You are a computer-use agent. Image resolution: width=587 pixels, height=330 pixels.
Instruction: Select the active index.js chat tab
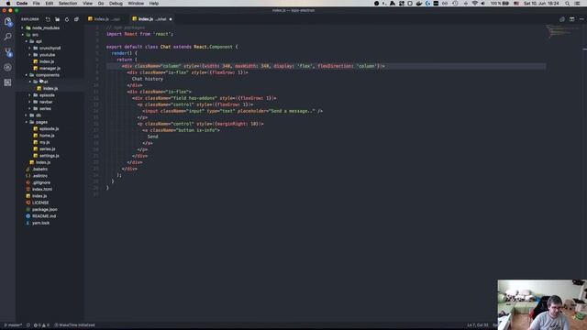tap(152, 19)
